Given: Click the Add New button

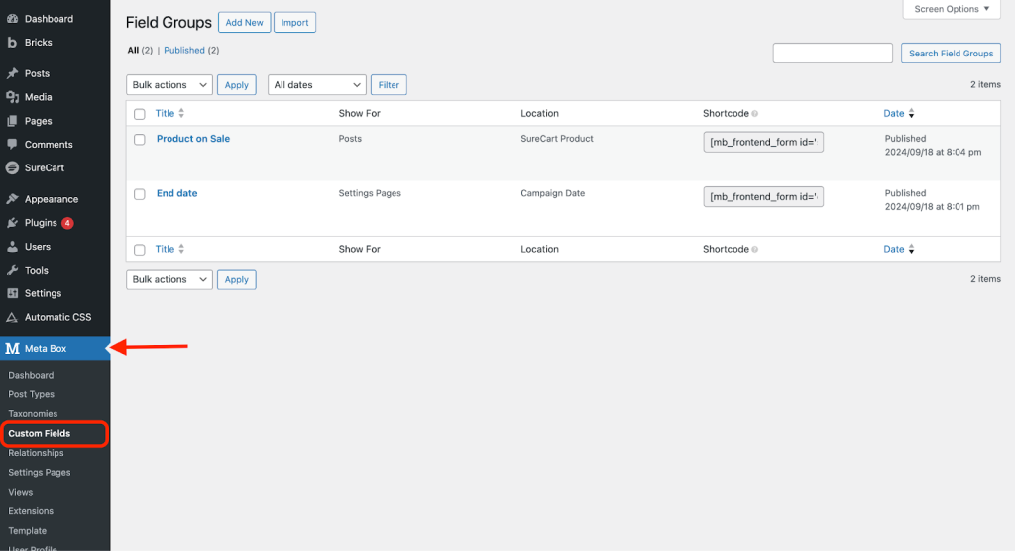Looking at the screenshot, I should pyautogui.click(x=244, y=22).
